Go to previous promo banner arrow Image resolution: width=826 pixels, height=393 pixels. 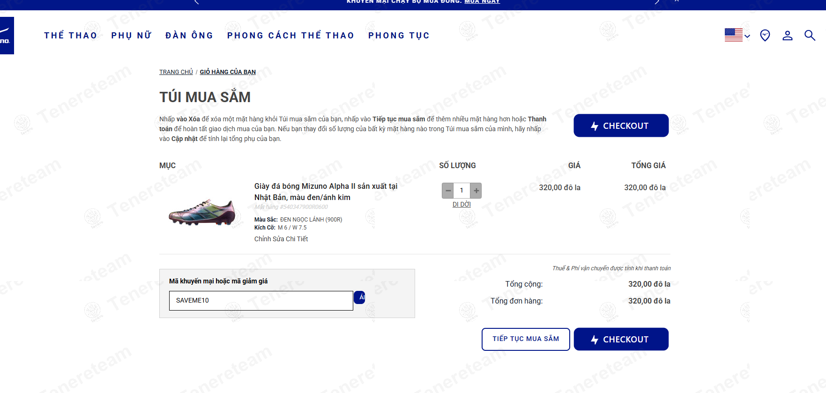click(x=197, y=2)
